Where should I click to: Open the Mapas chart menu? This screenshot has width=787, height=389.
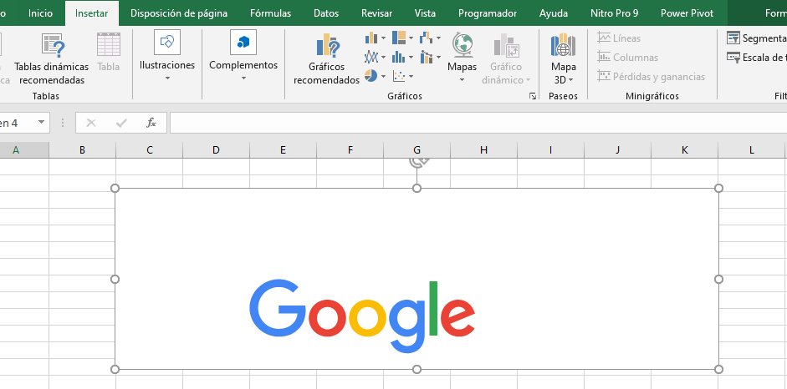coord(462,58)
